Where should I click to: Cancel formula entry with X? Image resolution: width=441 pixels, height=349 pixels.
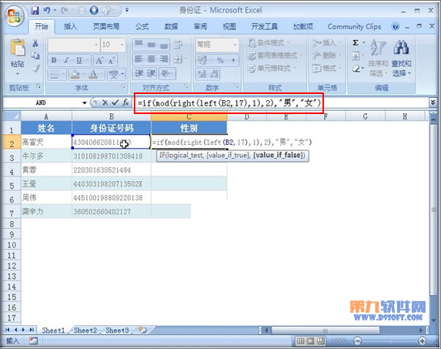[x=105, y=102]
